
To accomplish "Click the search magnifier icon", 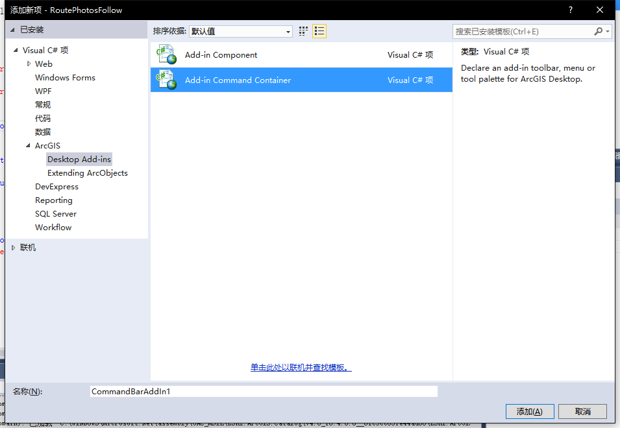I will (599, 31).
